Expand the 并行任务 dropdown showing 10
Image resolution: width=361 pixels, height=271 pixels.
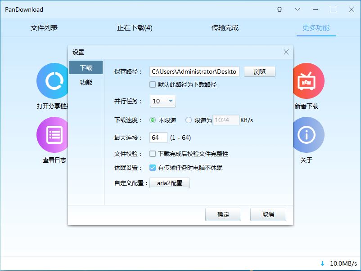163,101
